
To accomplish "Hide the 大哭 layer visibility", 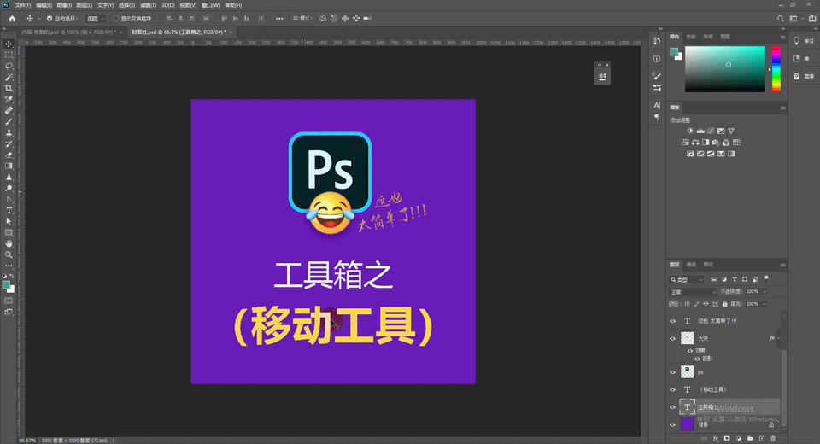I will coord(672,338).
